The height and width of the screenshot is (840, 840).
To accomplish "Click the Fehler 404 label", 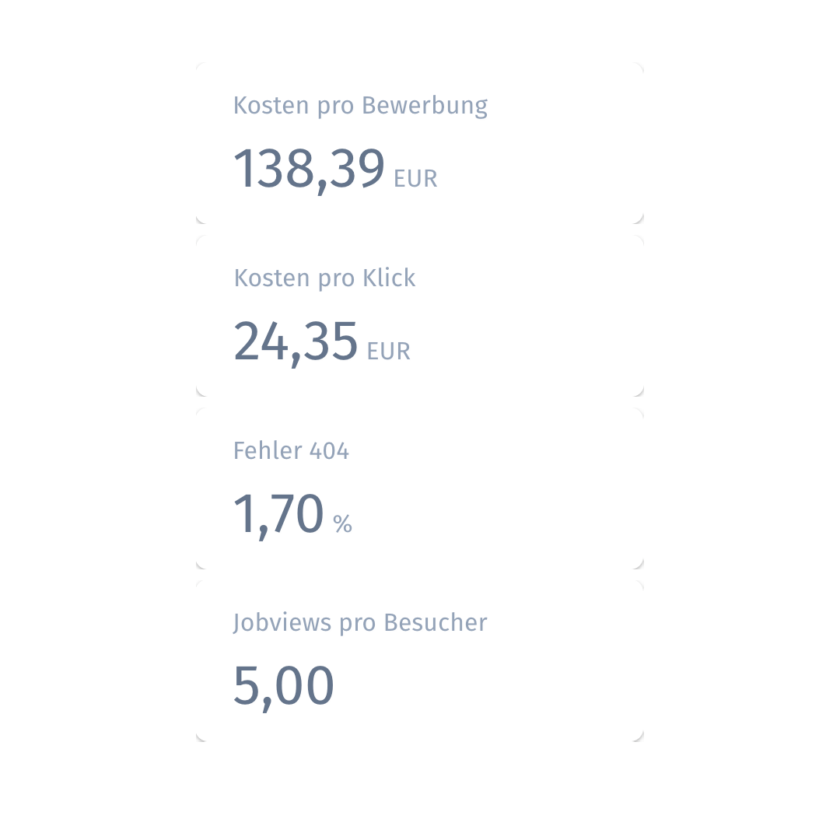I will [291, 451].
